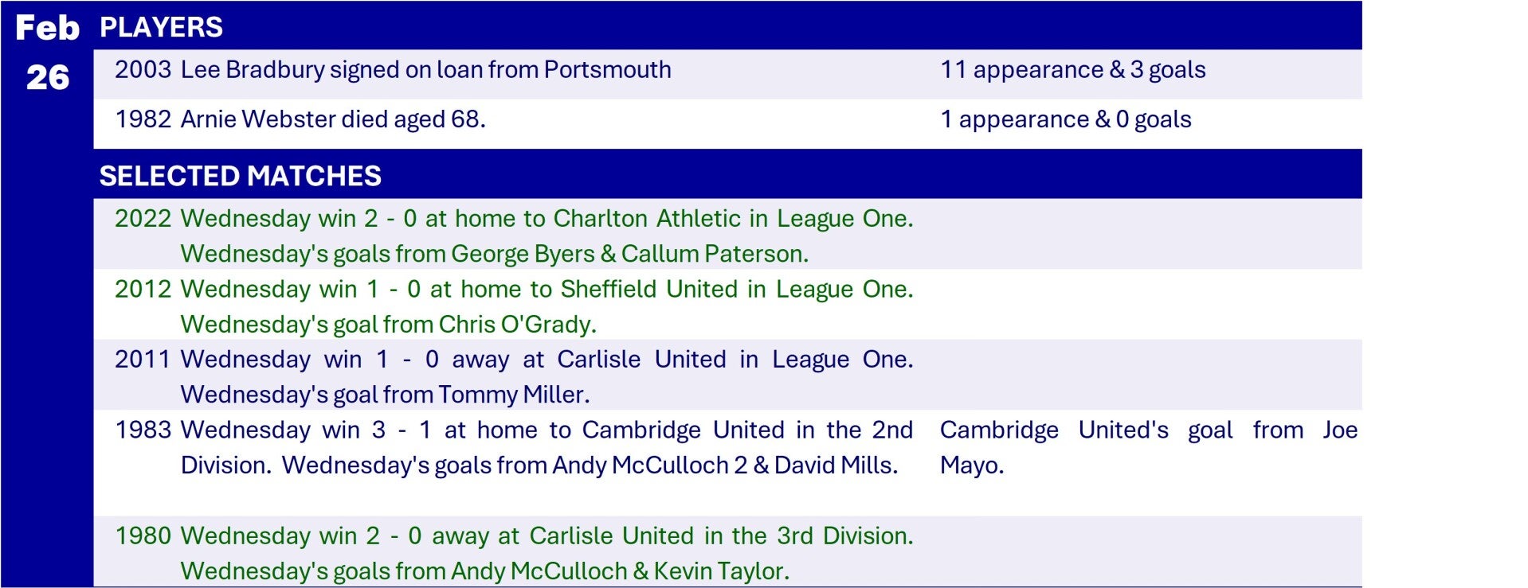This screenshot has width=1528, height=588.
Task: Click the year 2003 in the players list
Action: pos(143,70)
